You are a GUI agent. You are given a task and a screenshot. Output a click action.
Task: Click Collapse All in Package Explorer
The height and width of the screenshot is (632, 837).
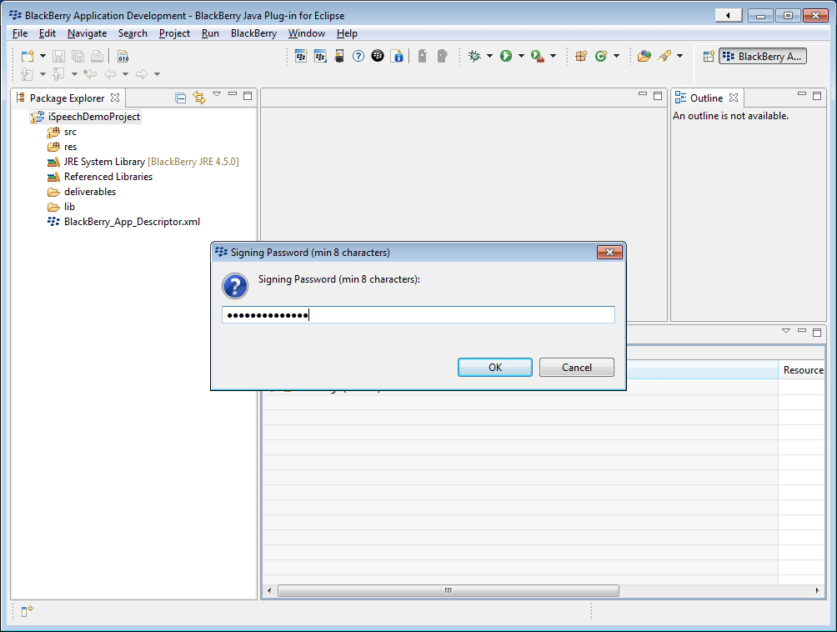181,98
